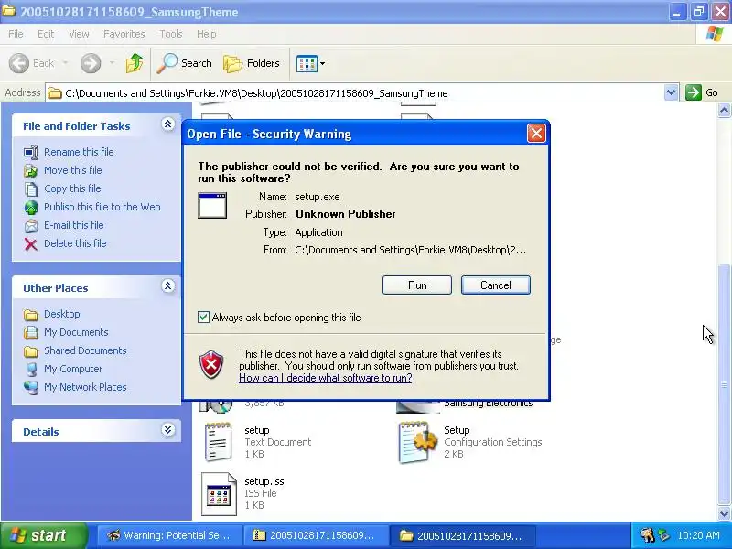Collapse the File and Folder Tasks panel
The image size is (732, 549).
[168, 124]
